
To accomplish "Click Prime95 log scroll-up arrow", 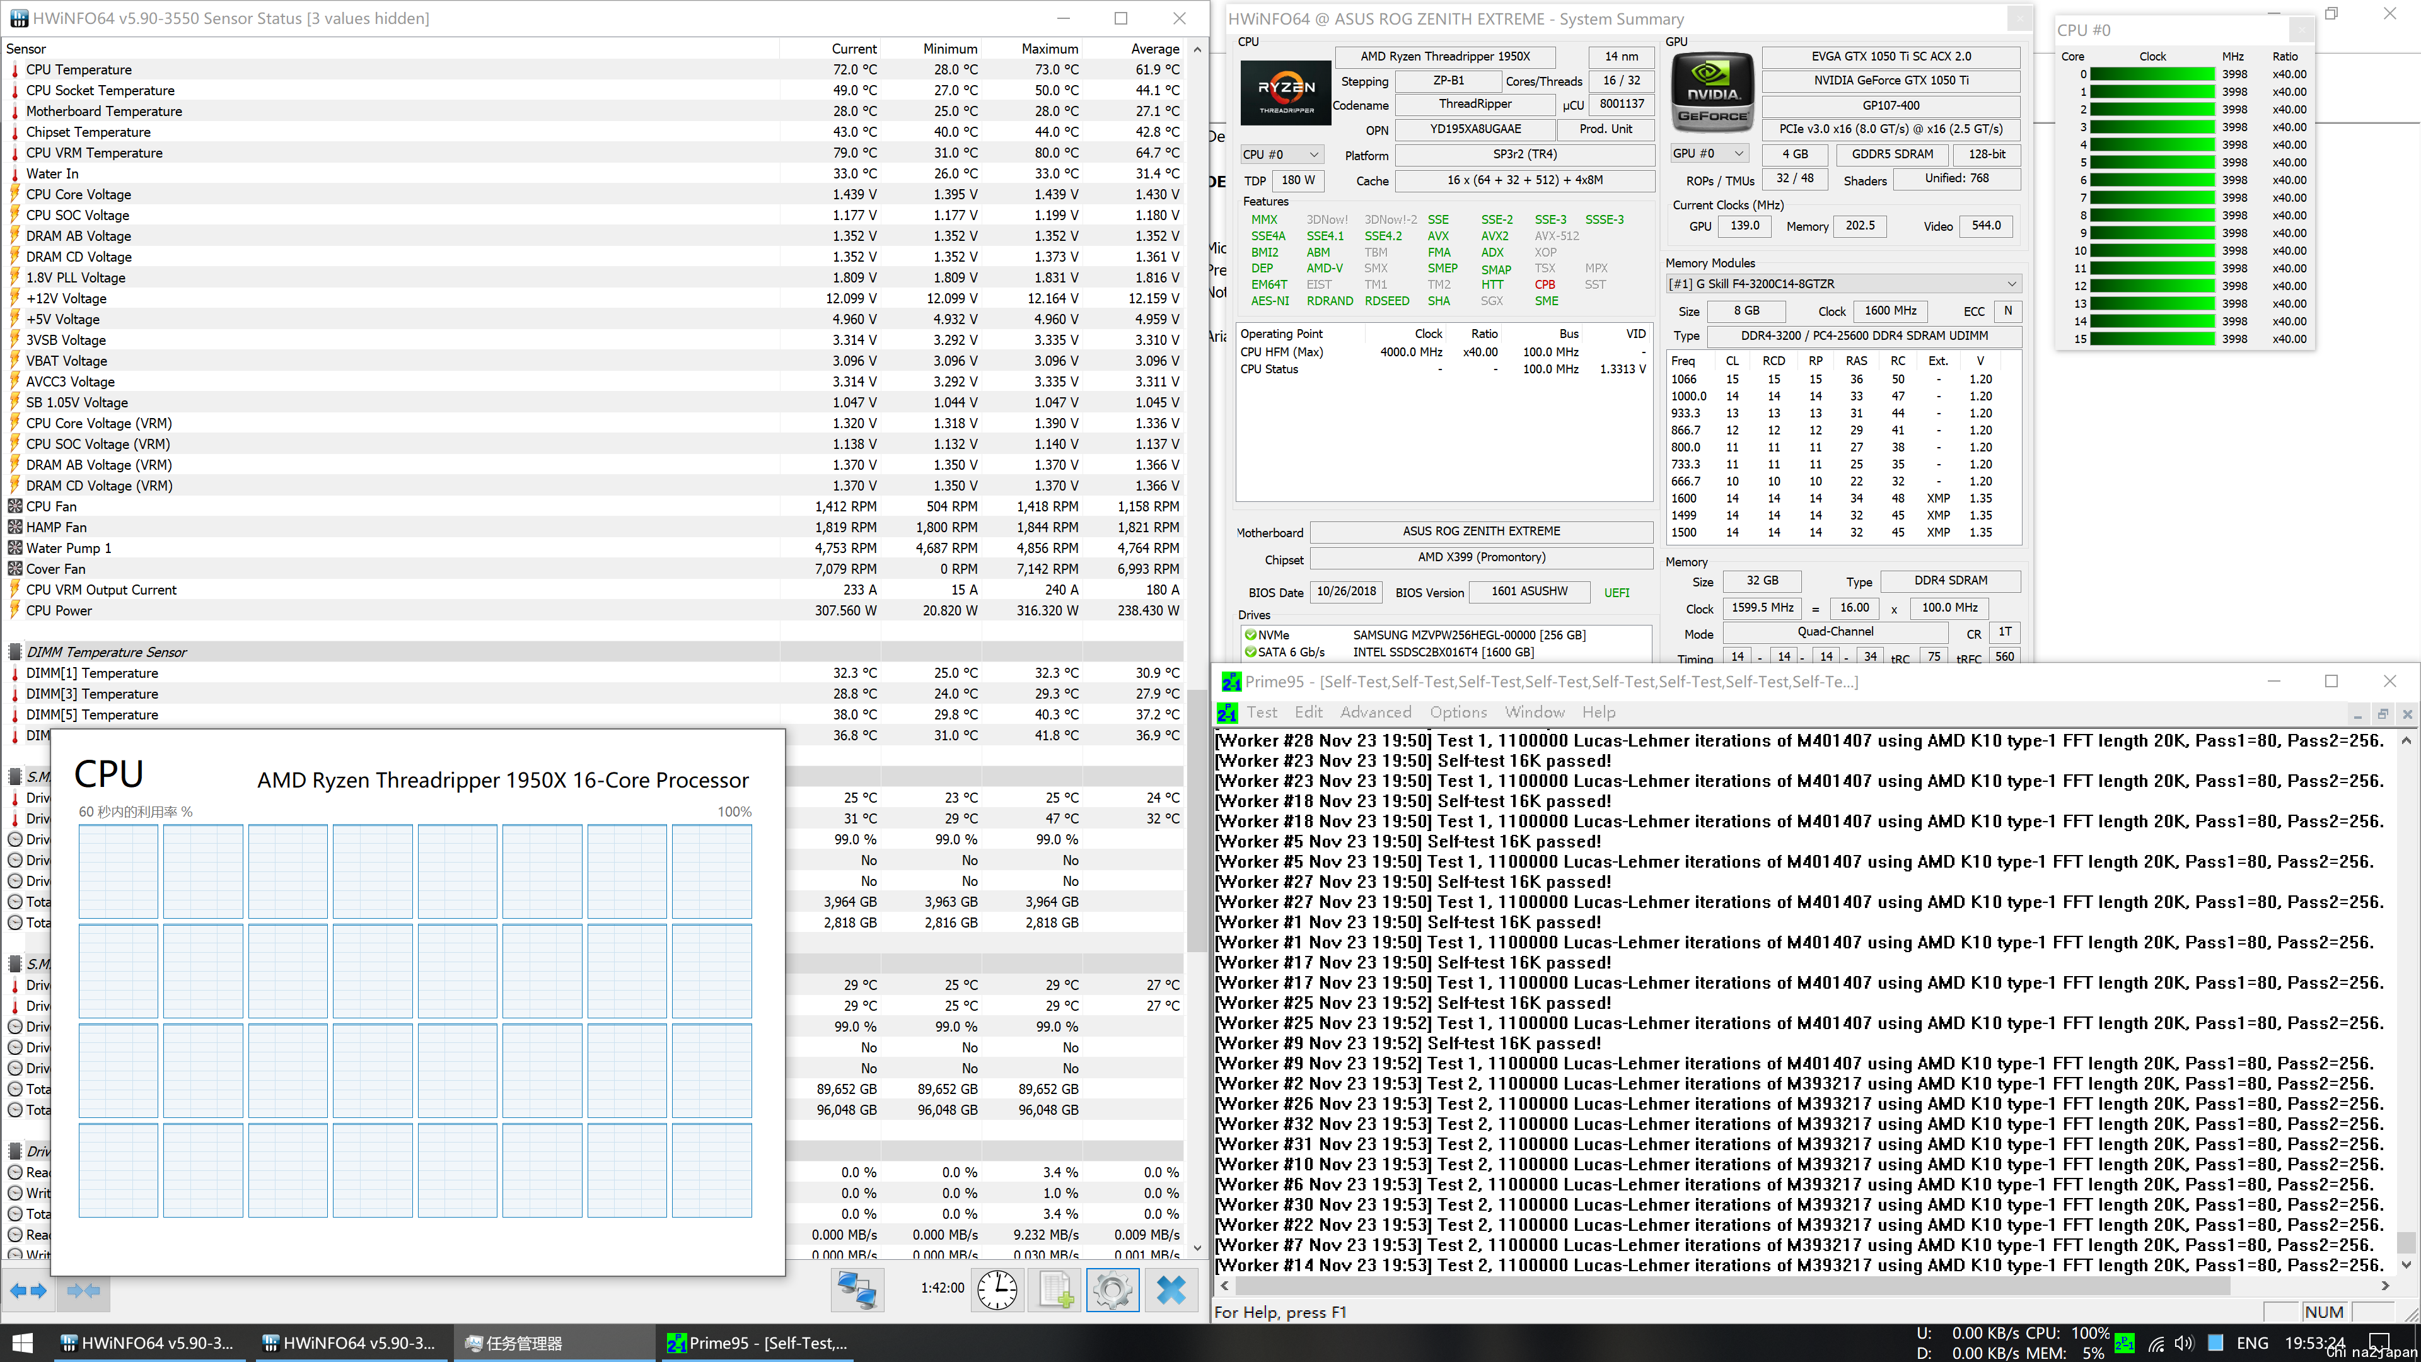I will coord(2406,741).
